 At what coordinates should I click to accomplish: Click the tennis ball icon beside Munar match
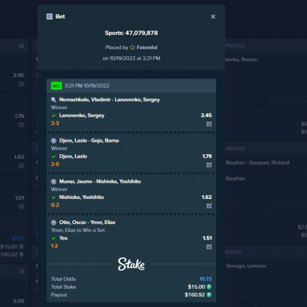click(x=53, y=182)
